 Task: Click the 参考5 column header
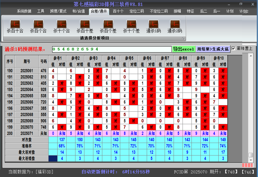click(x=129, y=58)
